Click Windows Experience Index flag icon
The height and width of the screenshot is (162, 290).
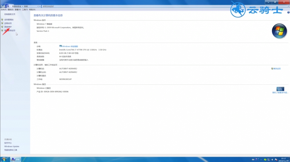coord(61,46)
